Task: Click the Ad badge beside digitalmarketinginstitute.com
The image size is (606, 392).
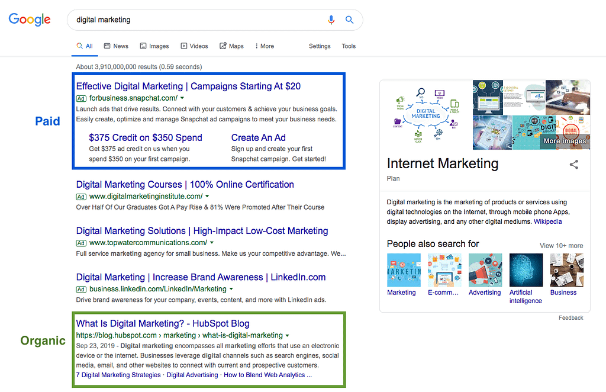Action: (x=80, y=197)
